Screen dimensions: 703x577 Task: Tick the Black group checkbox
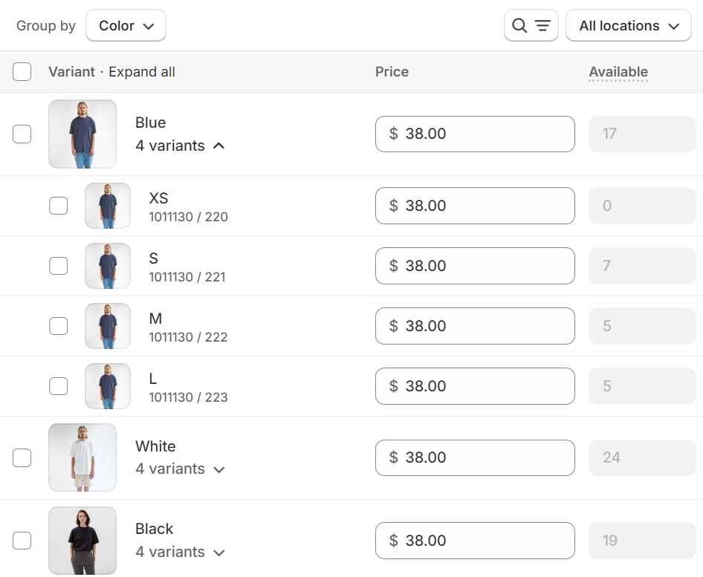[22, 541]
